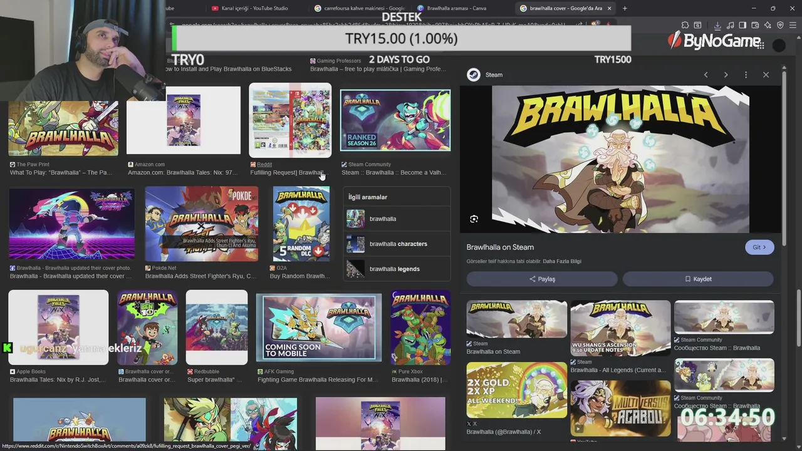Close the Steam image preview panel

(766, 75)
